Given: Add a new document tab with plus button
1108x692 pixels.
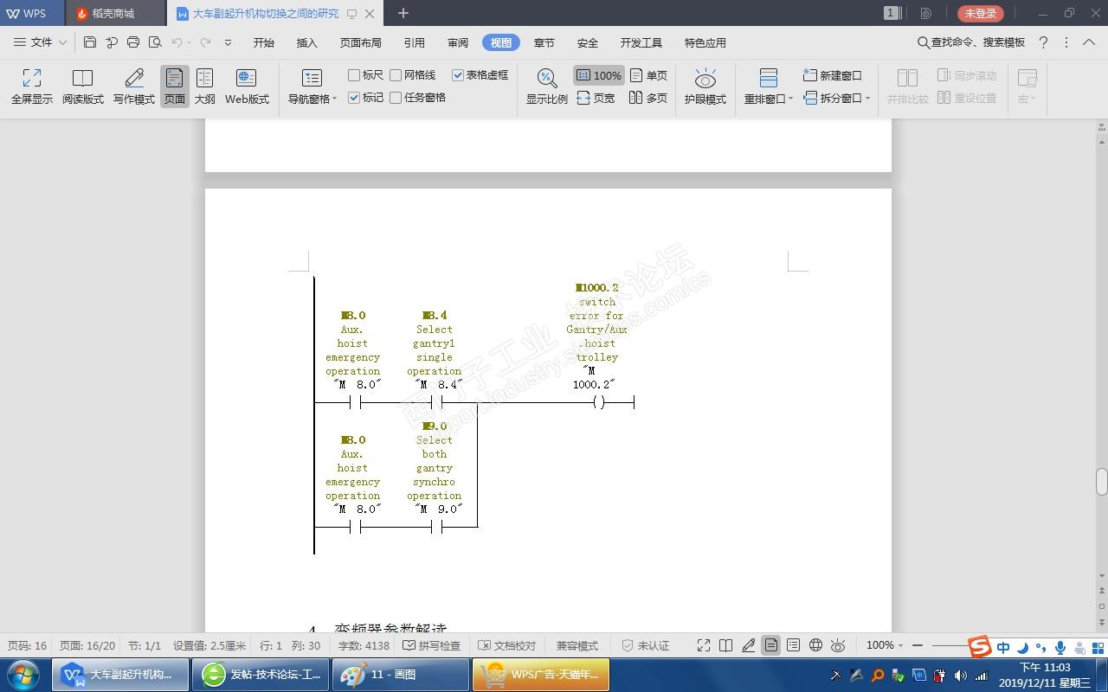Looking at the screenshot, I should (403, 13).
